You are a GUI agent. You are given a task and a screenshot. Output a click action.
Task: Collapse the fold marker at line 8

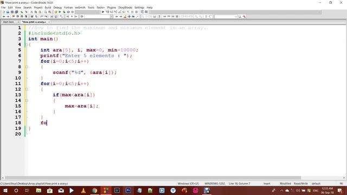[27, 67]
